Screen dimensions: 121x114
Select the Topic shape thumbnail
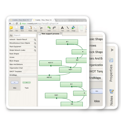[27, 84]
